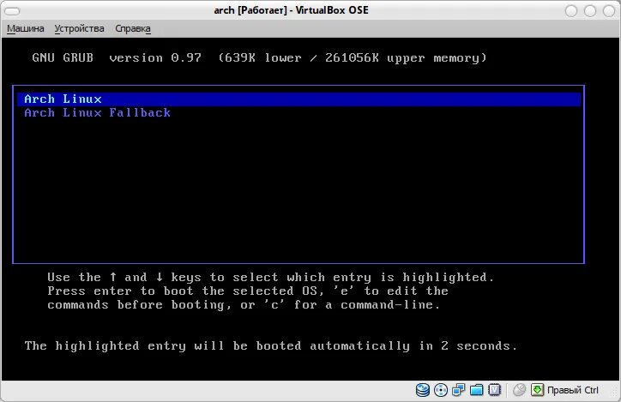Click the window menu button left of title

pos(12,11)
